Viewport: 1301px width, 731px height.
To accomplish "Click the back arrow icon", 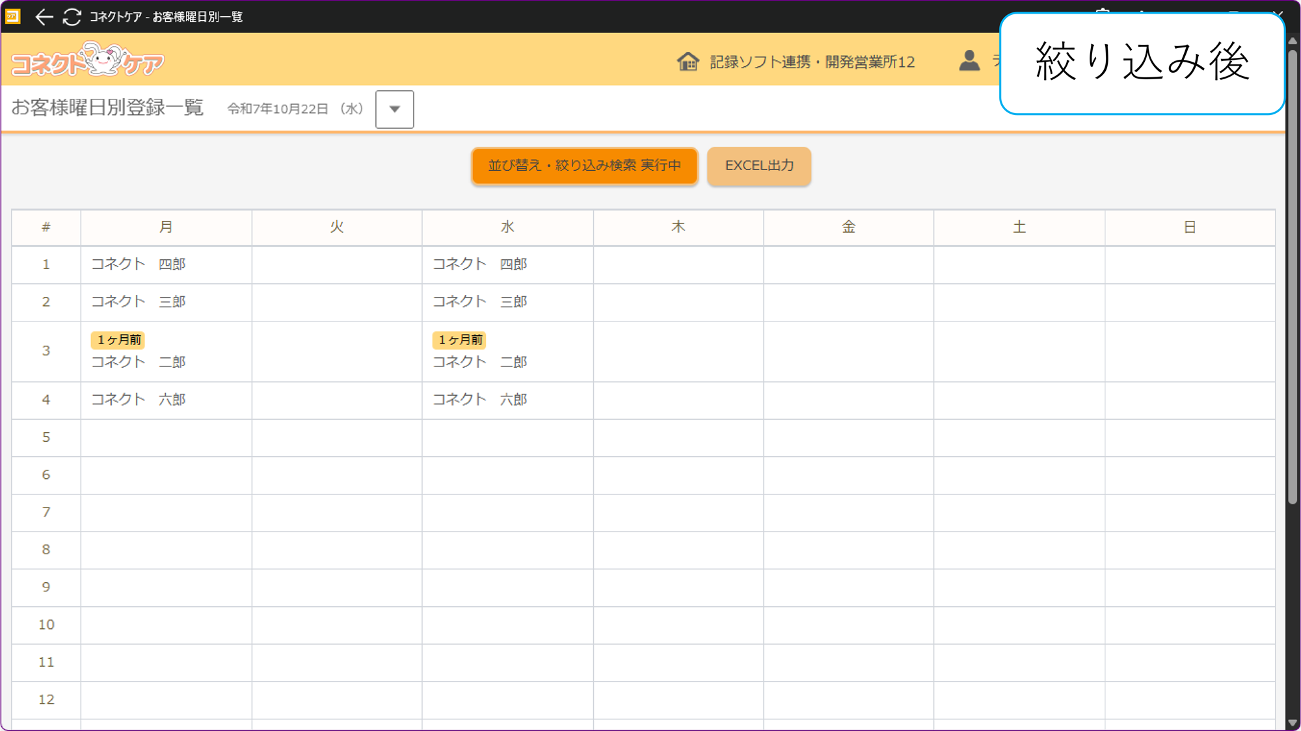I will click(44, 17).
